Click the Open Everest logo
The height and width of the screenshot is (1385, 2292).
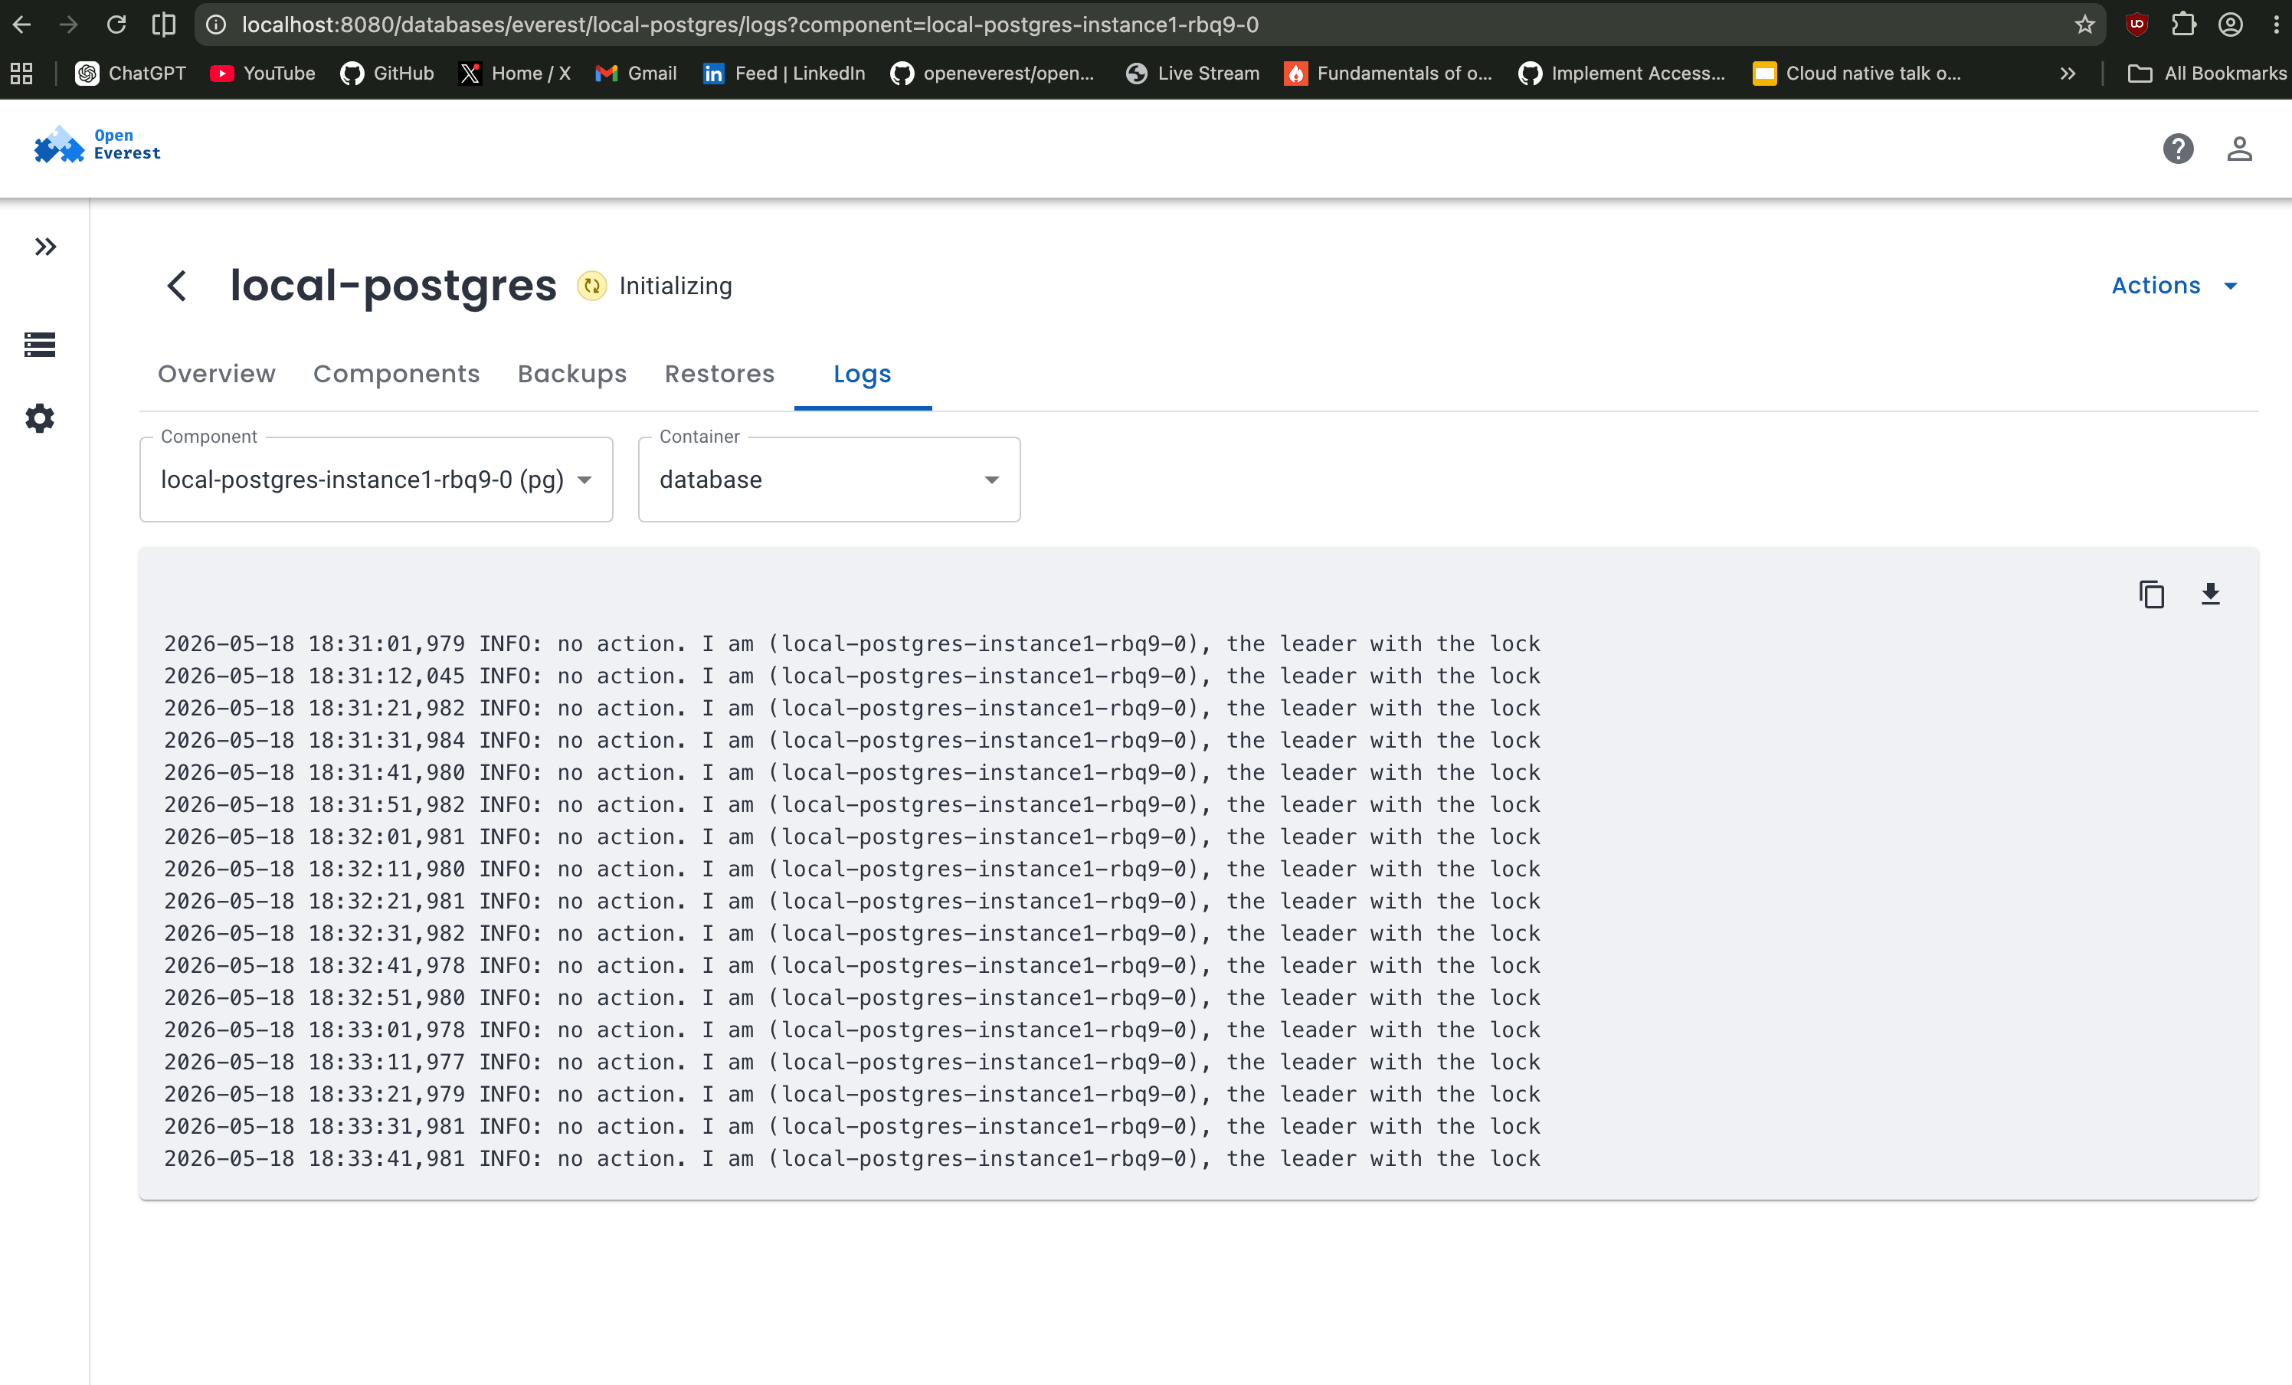pos(98,145)
